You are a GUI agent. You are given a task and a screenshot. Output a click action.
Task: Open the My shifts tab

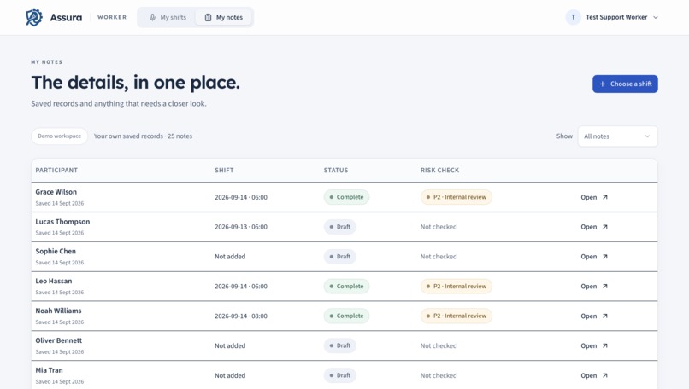[x=167, y=17]
